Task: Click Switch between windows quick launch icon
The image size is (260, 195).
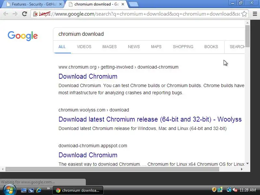Action: [31, 190]
